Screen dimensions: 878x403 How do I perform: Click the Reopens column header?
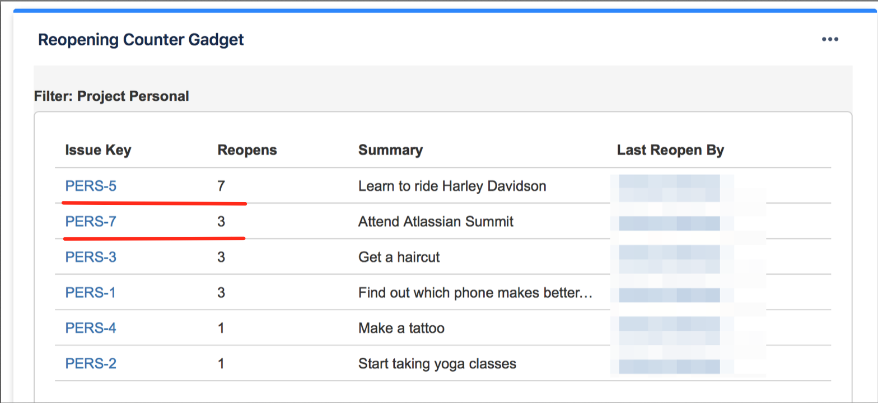coord(247,150)
